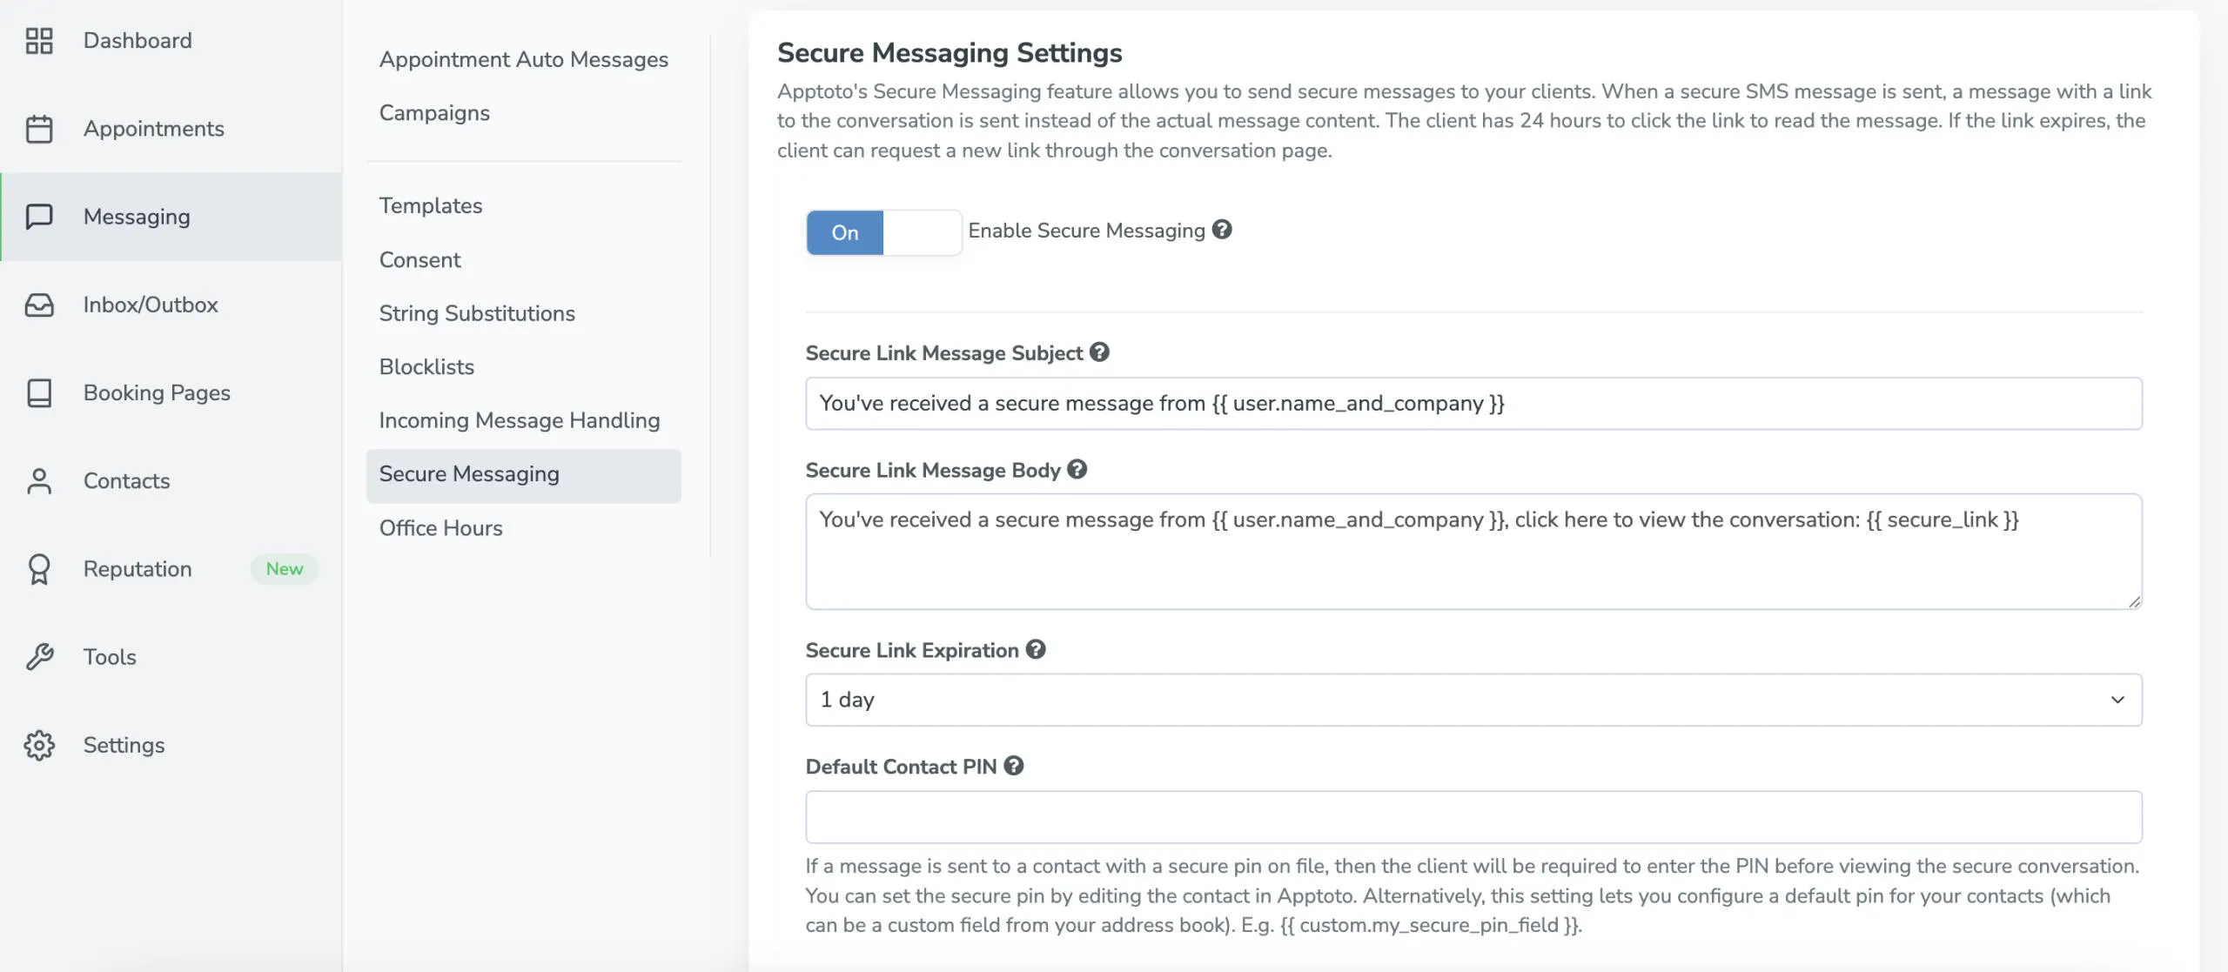Select the Appointments calendar icon
Screen dimensions: 2228x972
coord(39,128)
